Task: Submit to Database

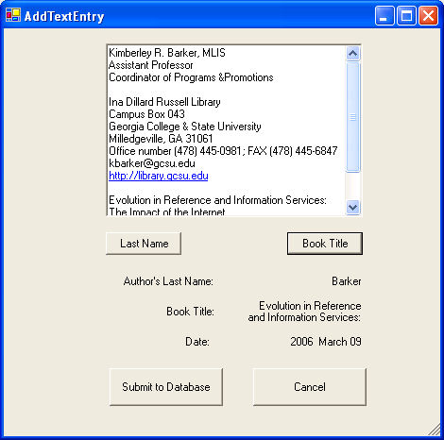Action: (x=166, y=387)
